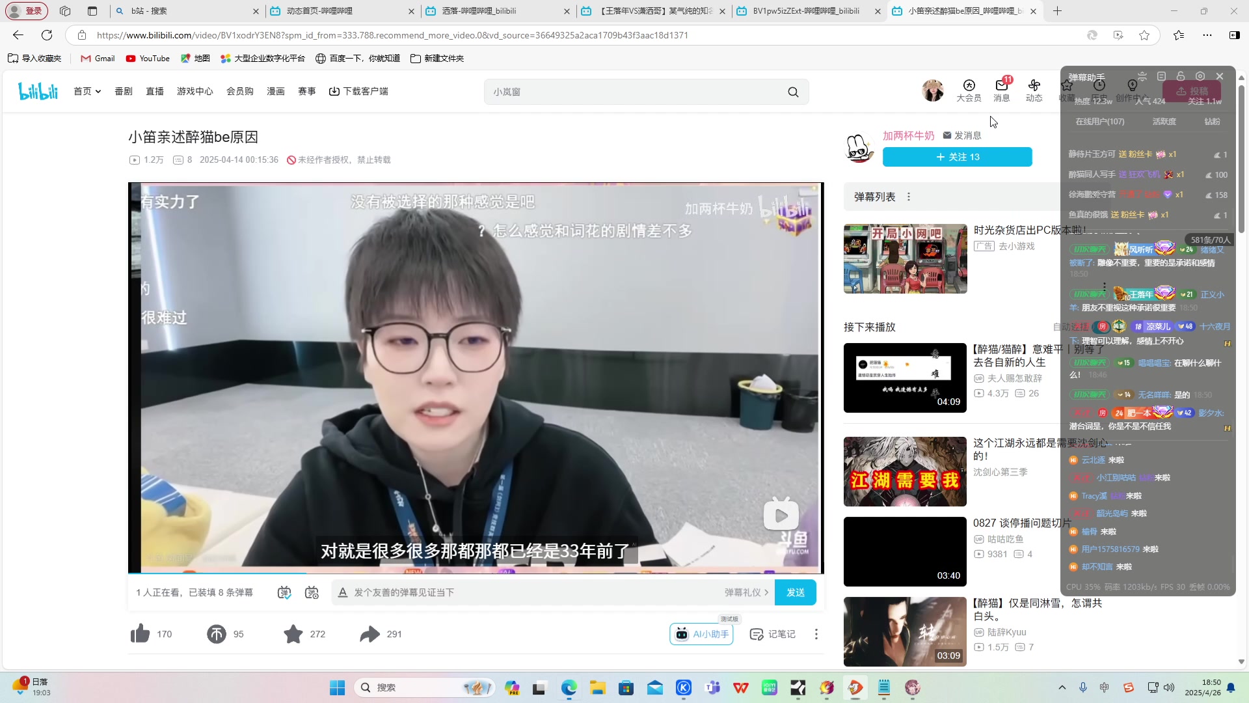Image resolution: width=1249 pixels, height=703 pixels.
Task: Open File Explorer from taskbar
Action: 598,687
